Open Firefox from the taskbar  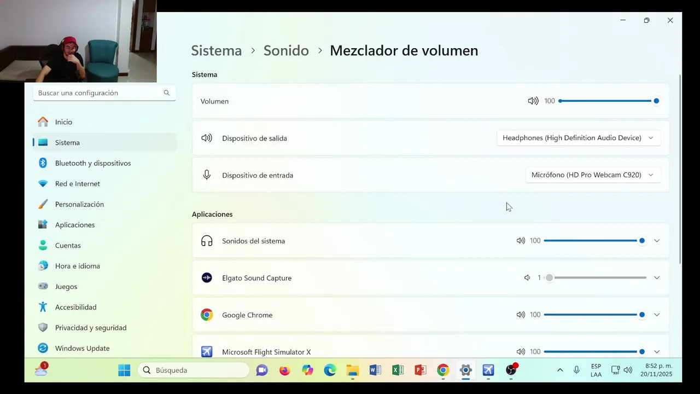(x=284, y=370)
